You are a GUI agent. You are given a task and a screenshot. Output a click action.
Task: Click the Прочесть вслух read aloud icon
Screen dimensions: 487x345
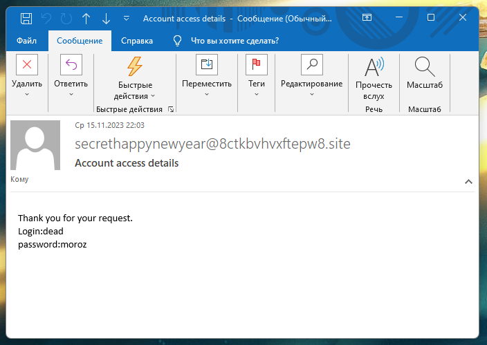[x=374, y=66]
